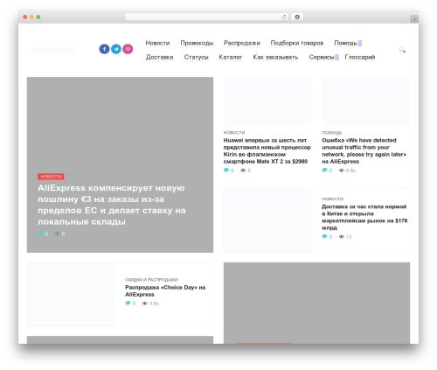Open unusual traffic error article
The image size is (437, 370).
(364, 150)
